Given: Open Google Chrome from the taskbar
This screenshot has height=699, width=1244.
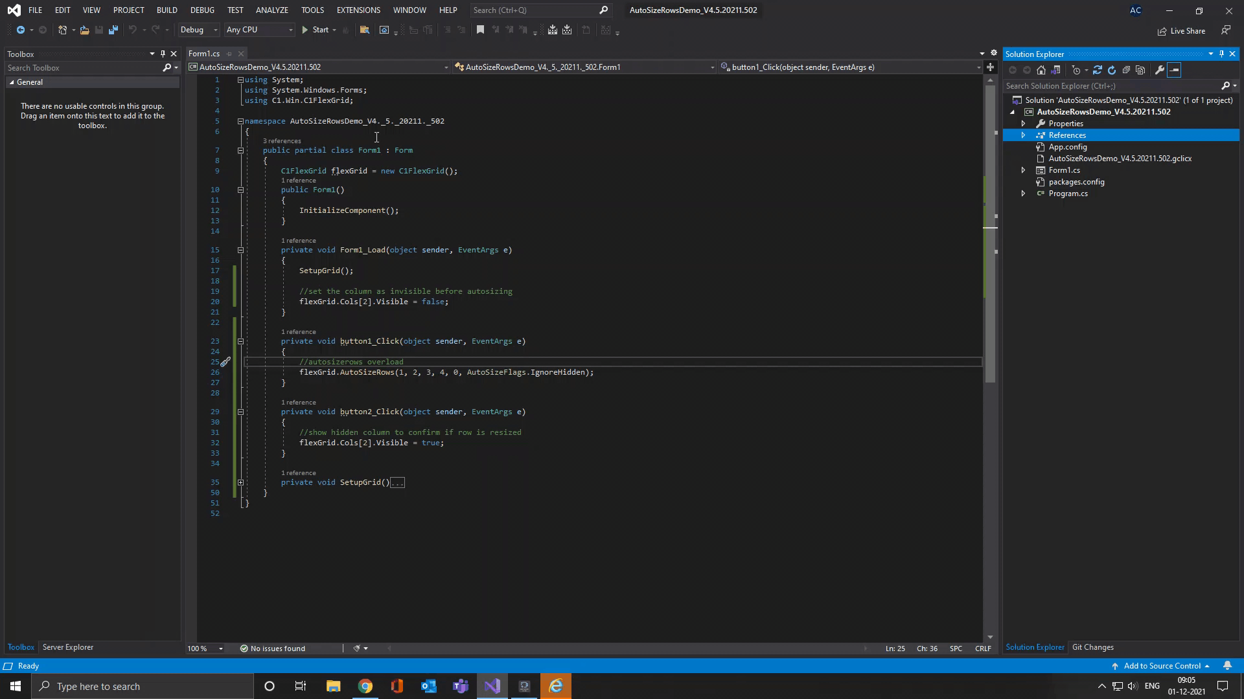Looking at the screenshot, I should [x=365, y=686].
